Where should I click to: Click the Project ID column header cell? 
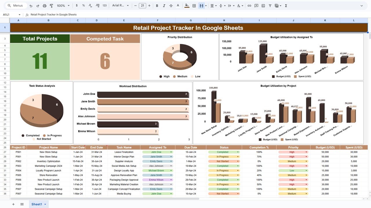click(19, 147)
